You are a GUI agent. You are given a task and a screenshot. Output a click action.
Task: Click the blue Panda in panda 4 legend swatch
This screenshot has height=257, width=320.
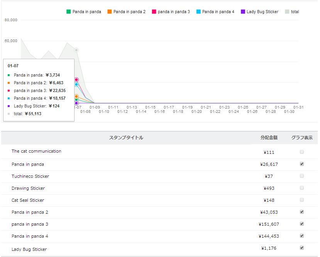click(198, 12)
